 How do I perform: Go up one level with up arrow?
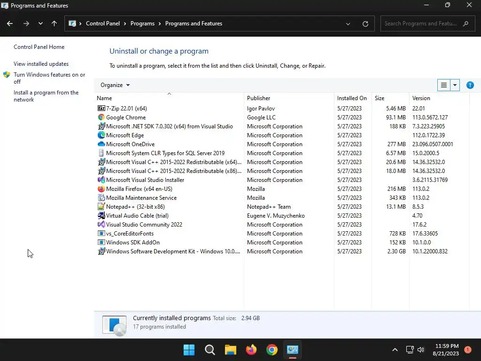(54, 24)
